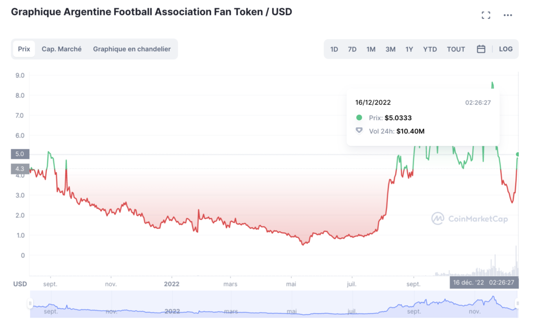534x323 pixels.
Task: Select the 1D time range
Action: pyautogui.click(x=334, y=49)
